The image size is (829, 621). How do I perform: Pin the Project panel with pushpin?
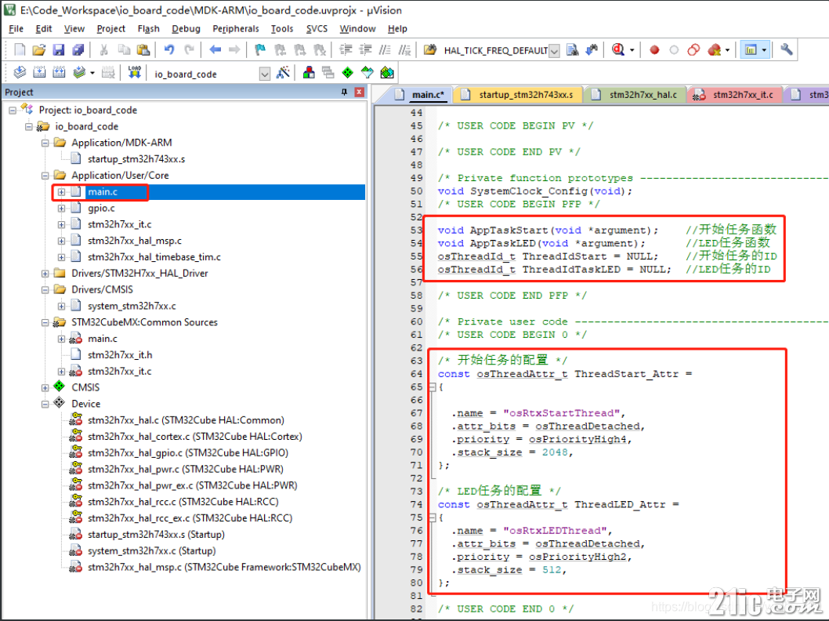(x=344, y=92)
